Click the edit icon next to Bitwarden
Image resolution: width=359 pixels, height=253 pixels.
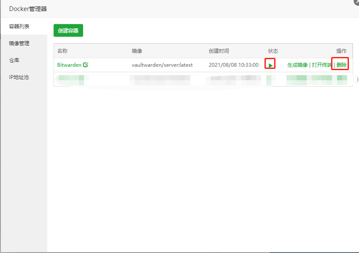pyautogui.click(x=86, y=65)
